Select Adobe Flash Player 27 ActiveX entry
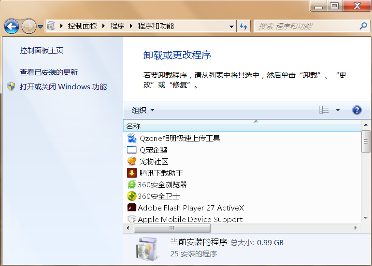This screenshot has height=266, width=372. (191, 208)
